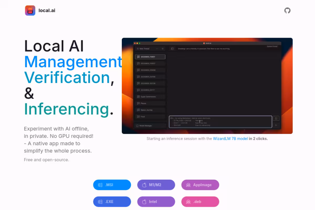Click the local.ai brand name text
315x210 pixels.
tap(47, 10)
